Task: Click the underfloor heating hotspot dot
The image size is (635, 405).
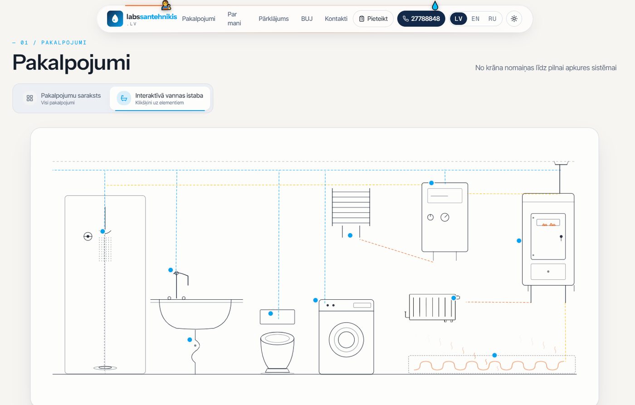Action: (x=494, y=355)
